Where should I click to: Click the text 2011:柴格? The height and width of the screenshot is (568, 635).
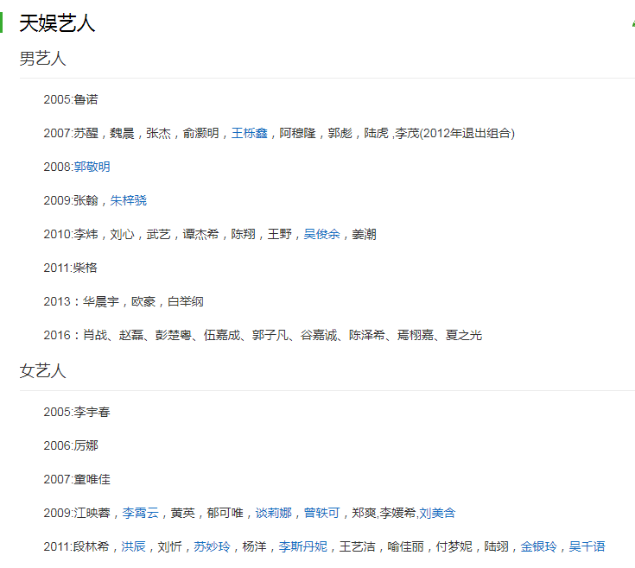click(71, 268)
